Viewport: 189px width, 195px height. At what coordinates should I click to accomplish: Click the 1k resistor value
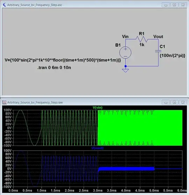click(142, 45)
